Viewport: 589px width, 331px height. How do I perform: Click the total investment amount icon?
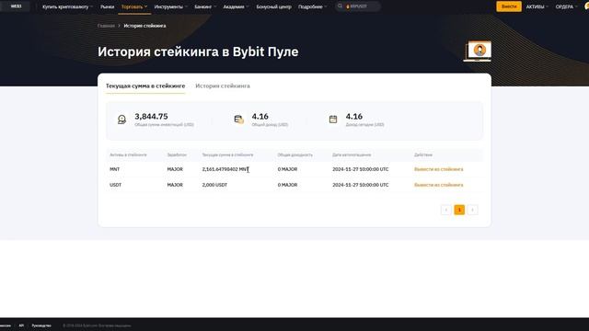(x=121, y=120)
